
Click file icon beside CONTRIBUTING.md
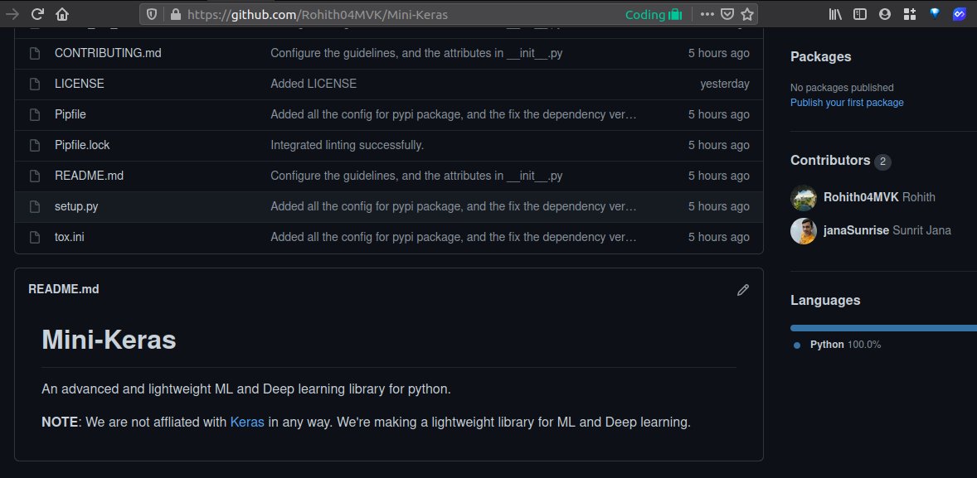(35, 54)
